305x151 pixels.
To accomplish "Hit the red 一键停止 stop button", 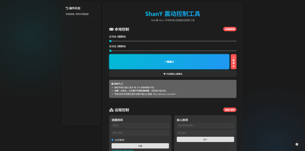I will [234, 62].
